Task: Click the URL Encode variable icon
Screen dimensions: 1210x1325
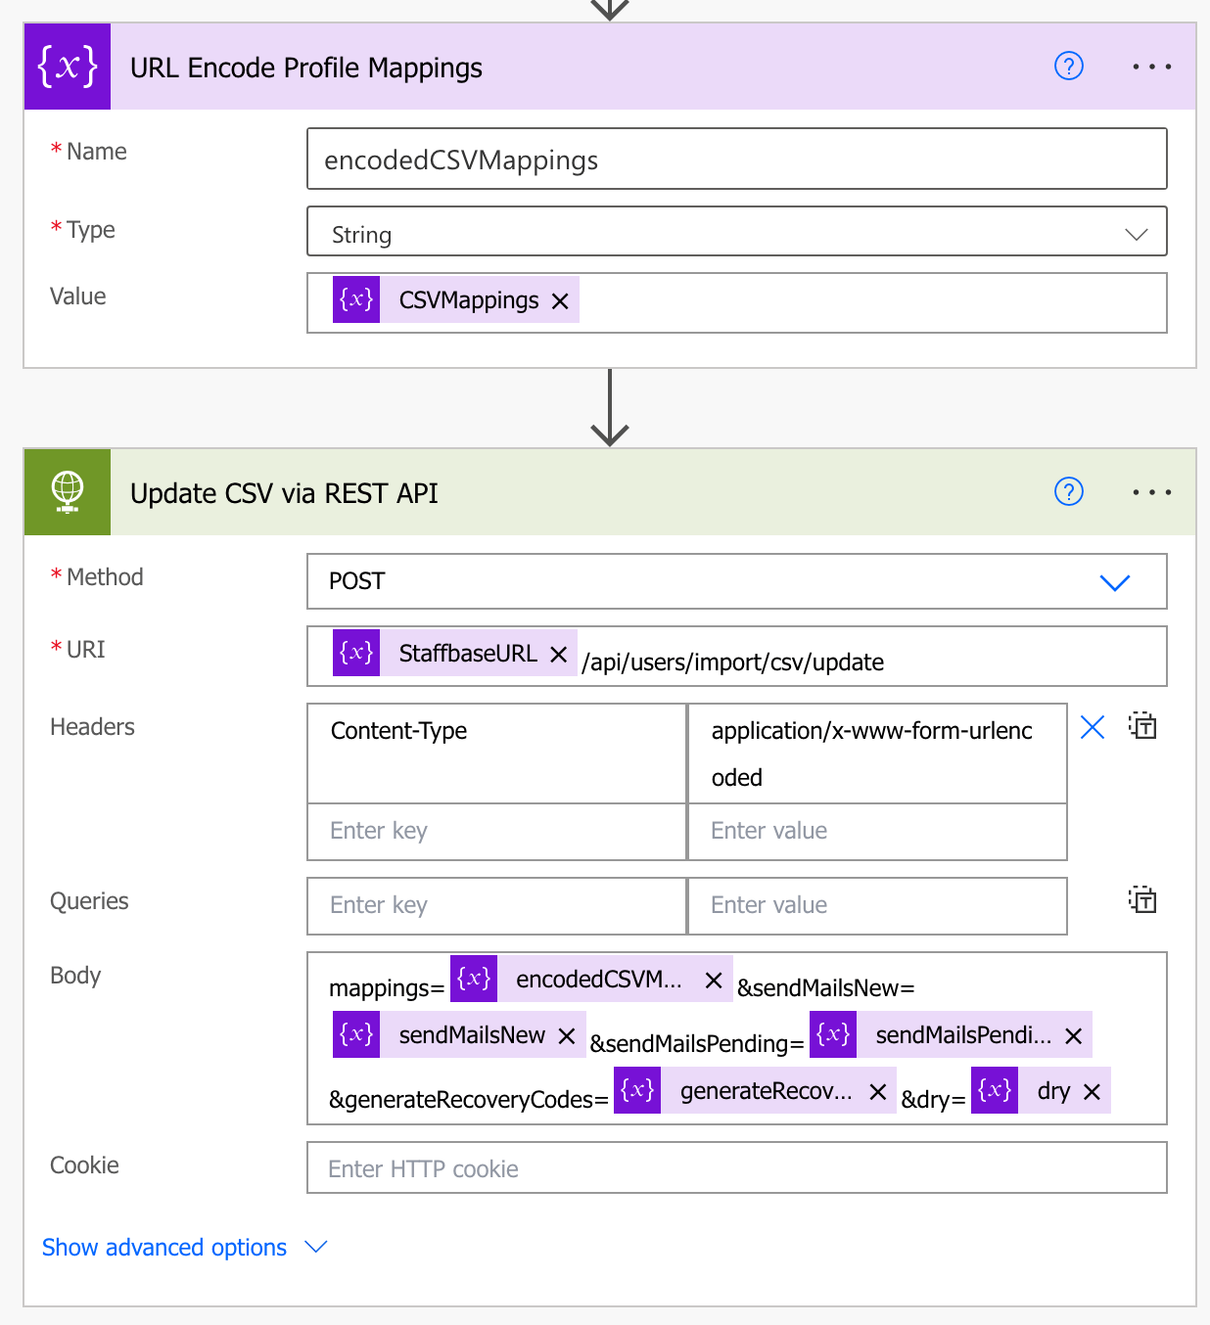Action: 68,67
